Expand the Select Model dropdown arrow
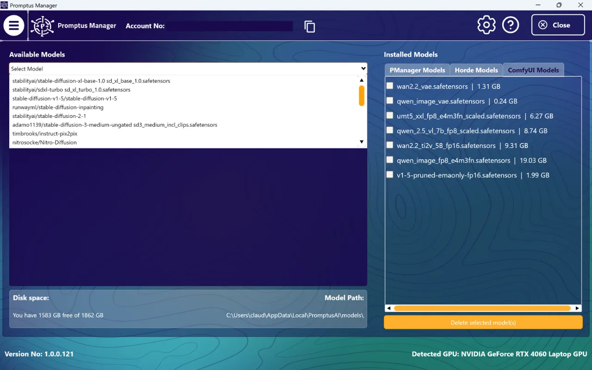Viewport: 592px width, 370px height. 363,68
